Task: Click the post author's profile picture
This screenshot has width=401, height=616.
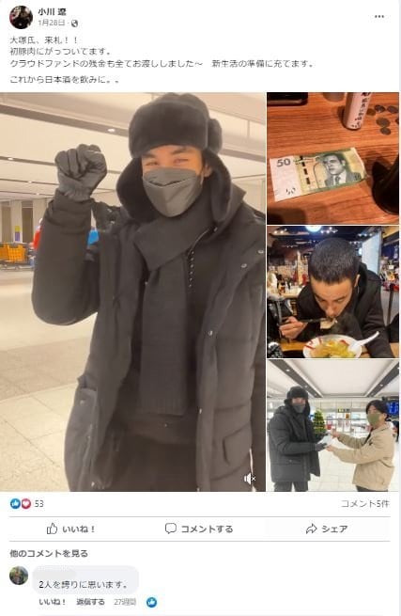Action: coord(21,17)
